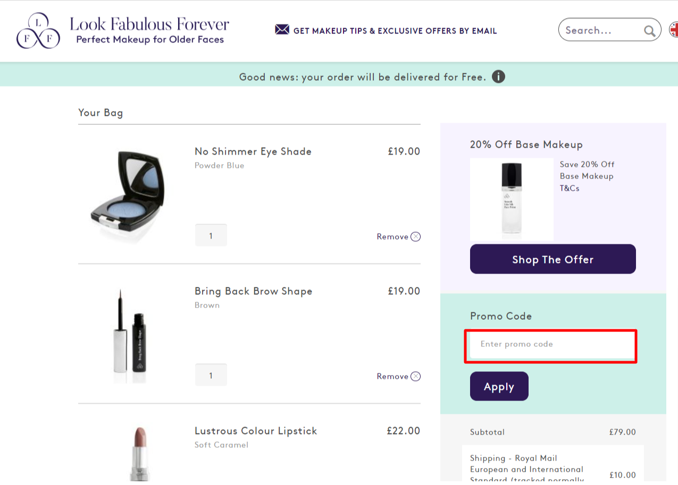Click the face primer offer image
Screen dimensions: 678x485
(511, 200)
